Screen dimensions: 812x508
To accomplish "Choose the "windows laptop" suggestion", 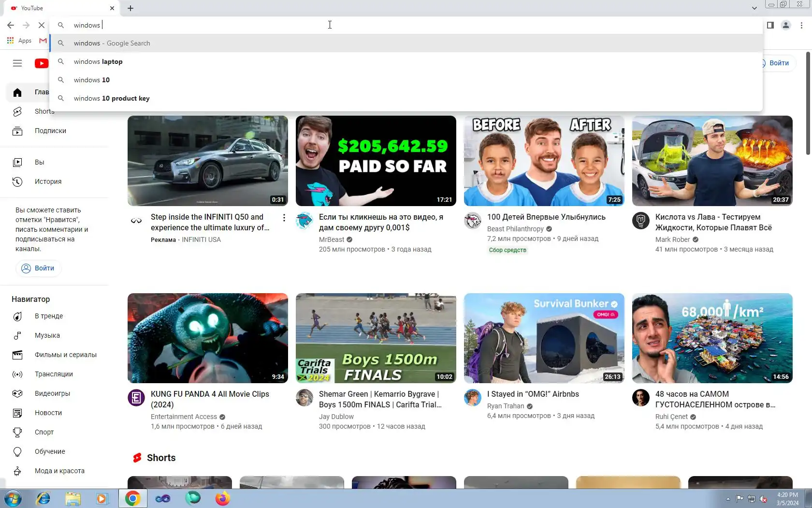I will point(406,61).
